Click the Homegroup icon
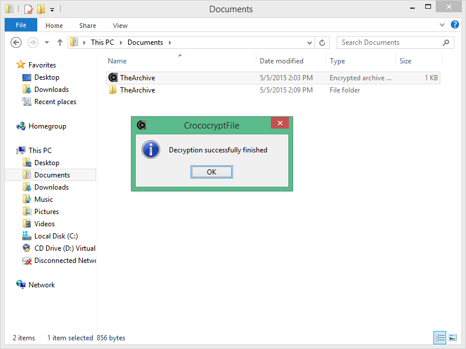The height and width of the screenshot is (349, 466). 21,126
